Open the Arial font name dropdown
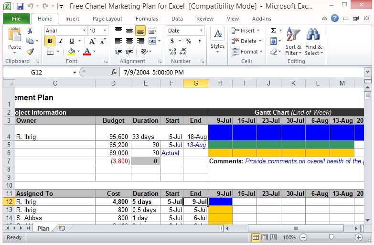Image resolution: width=374 pixels, height=245 pixels. pyautogui.click(x=84, y=31)
